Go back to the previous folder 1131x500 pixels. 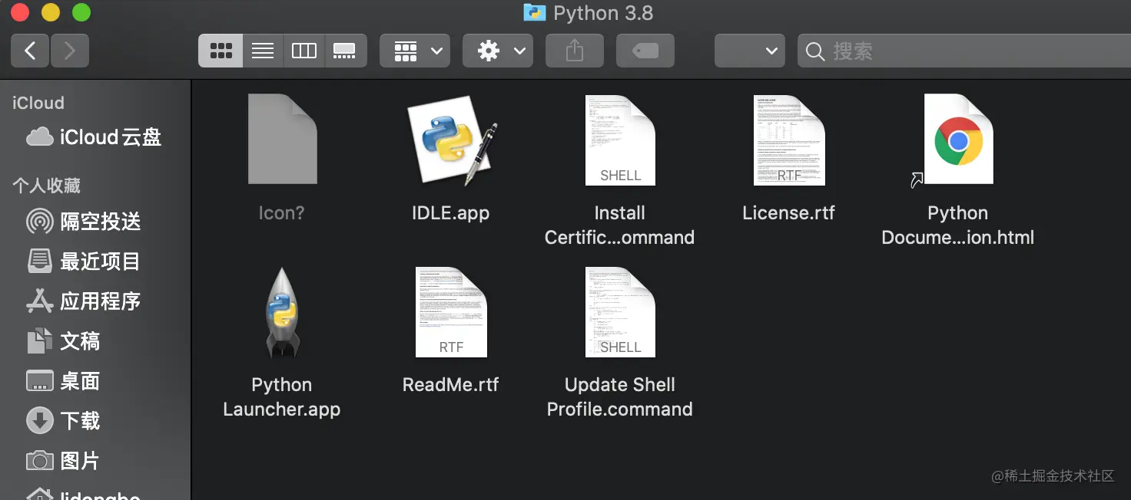30,51
